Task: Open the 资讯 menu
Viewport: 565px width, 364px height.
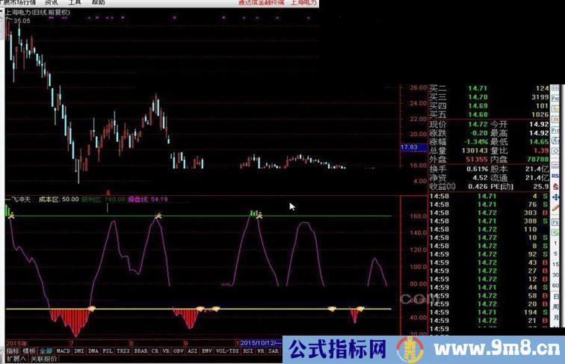Action: [x=52, y=3]
